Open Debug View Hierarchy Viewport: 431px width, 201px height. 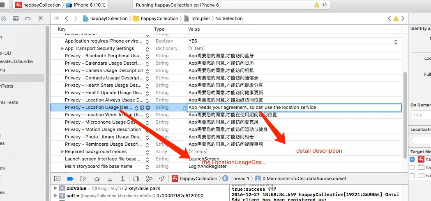pyautogui.click(x=136, y=178)
